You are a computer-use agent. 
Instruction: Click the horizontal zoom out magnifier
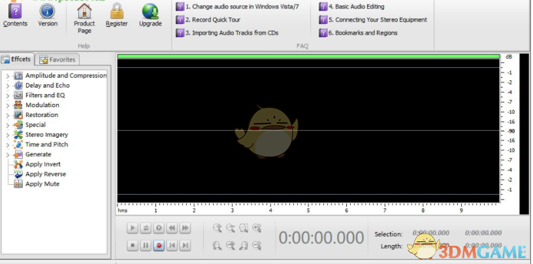pyautogui.click(x=231, y=227)
